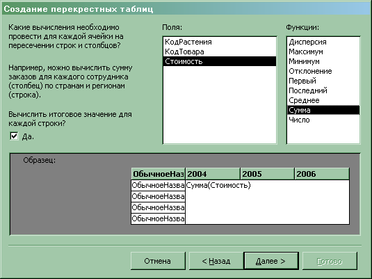The width and height of the screenshot is (372, 279).
Task: Click the bold ОбычноеНаз header cell
Action: point(159,174)
